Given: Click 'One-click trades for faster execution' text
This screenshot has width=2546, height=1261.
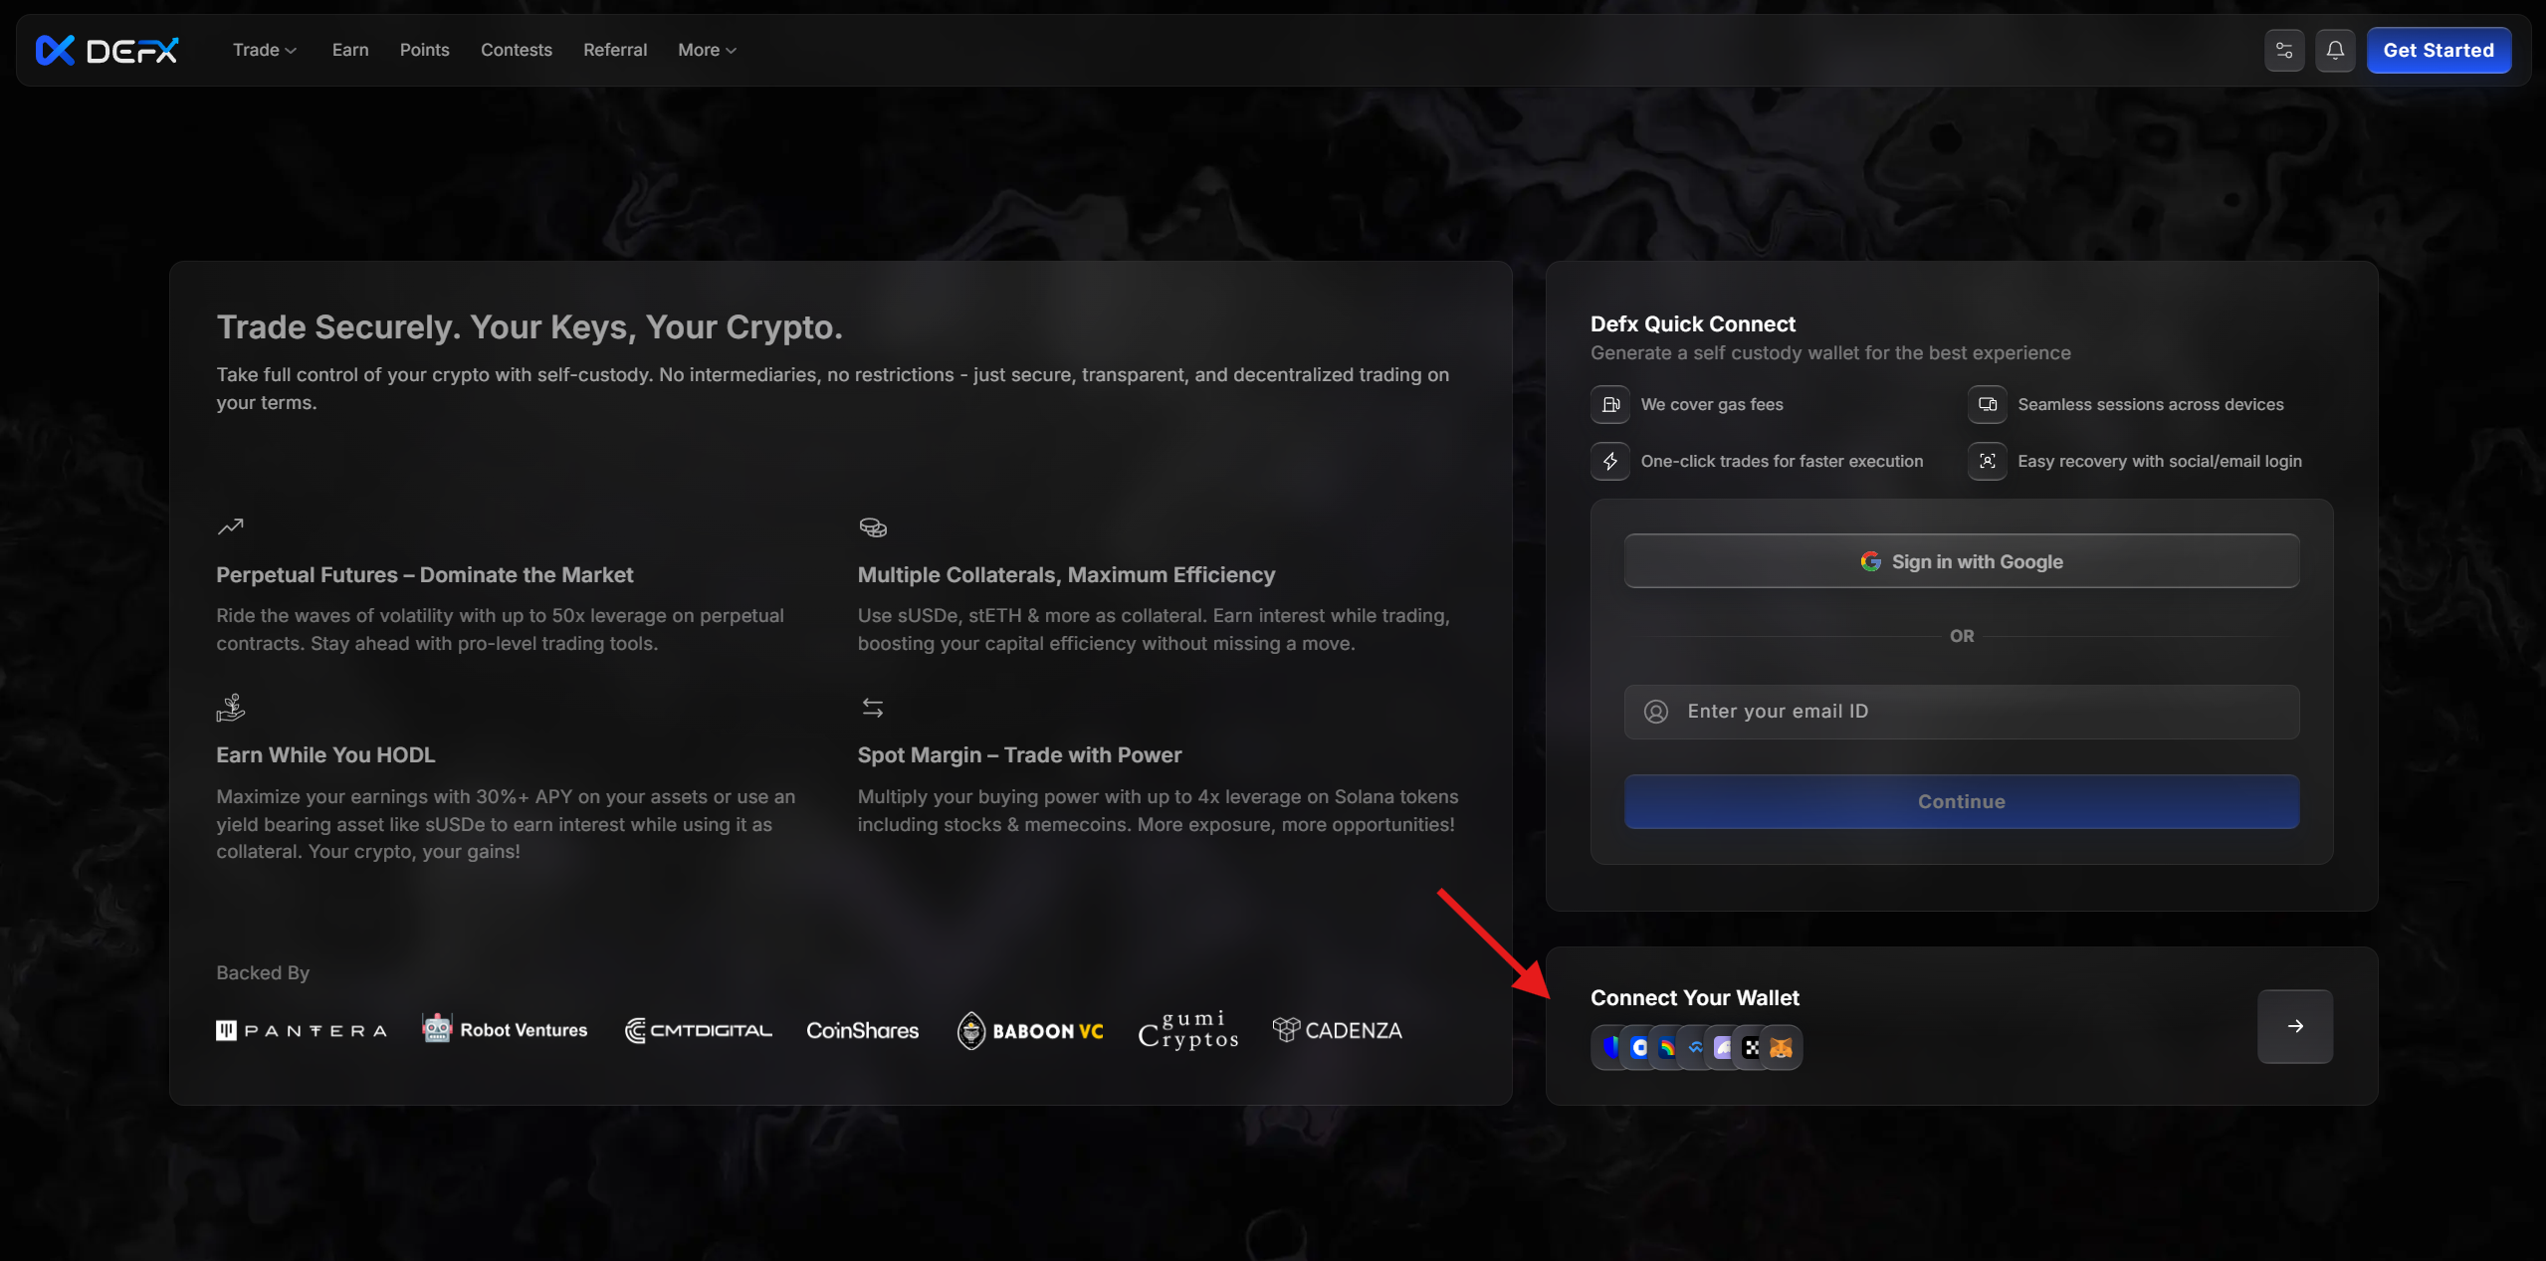Looking at the screenshot, I should click(1782, 461).
